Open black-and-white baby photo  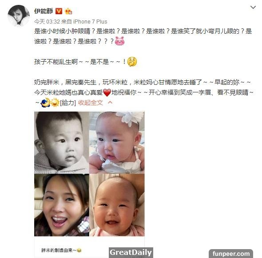tap(62, 143)
